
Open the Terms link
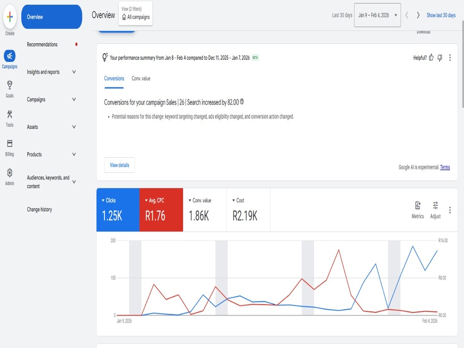click(445, 167)
